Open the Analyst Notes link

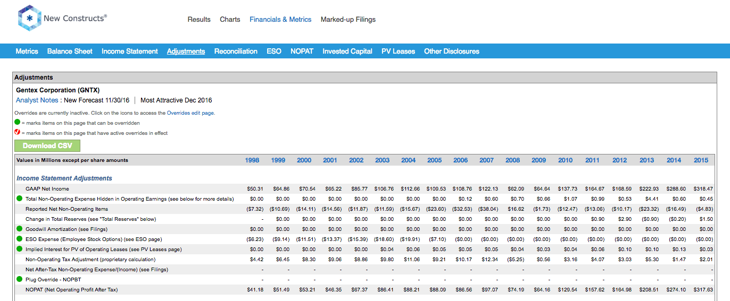[x=37, y=100]
